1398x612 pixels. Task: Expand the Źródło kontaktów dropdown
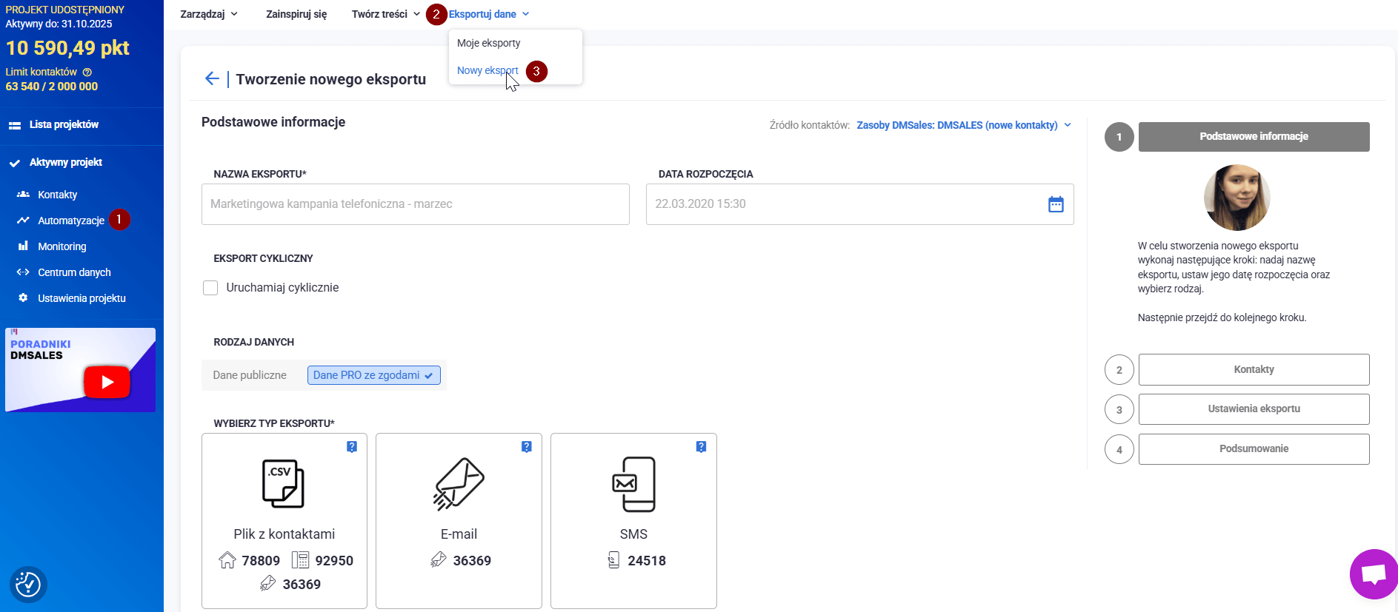[963, 125]
